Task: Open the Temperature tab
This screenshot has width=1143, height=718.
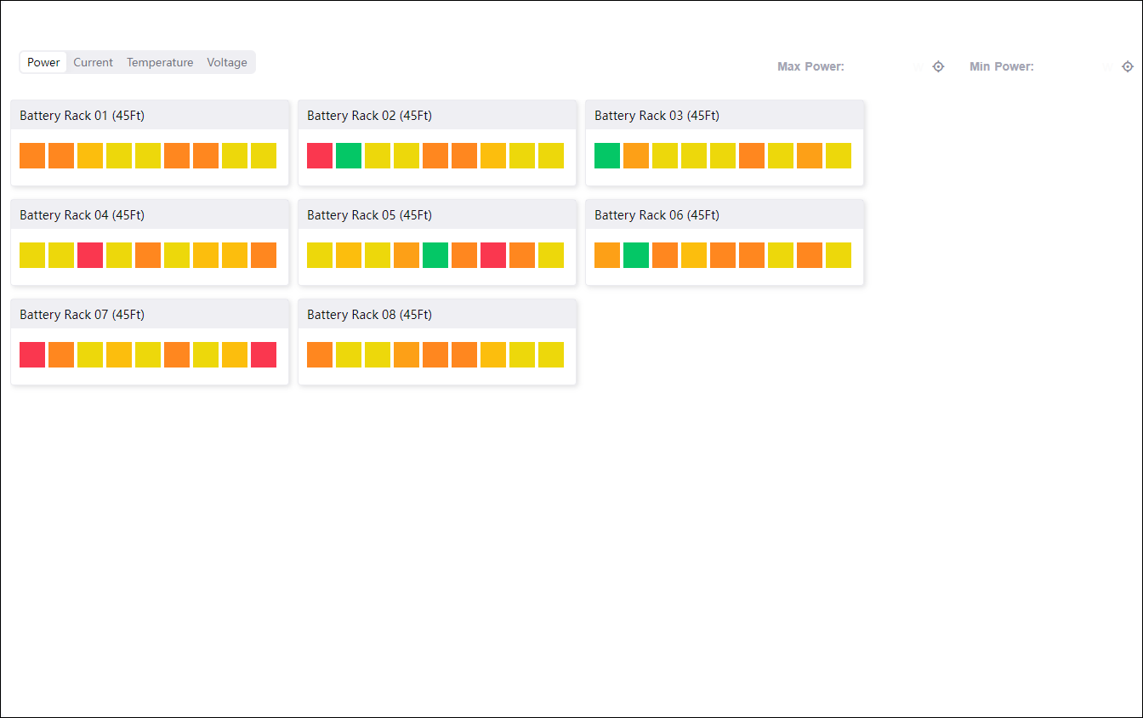Action: pyautogui.click(x=160, y=62)
